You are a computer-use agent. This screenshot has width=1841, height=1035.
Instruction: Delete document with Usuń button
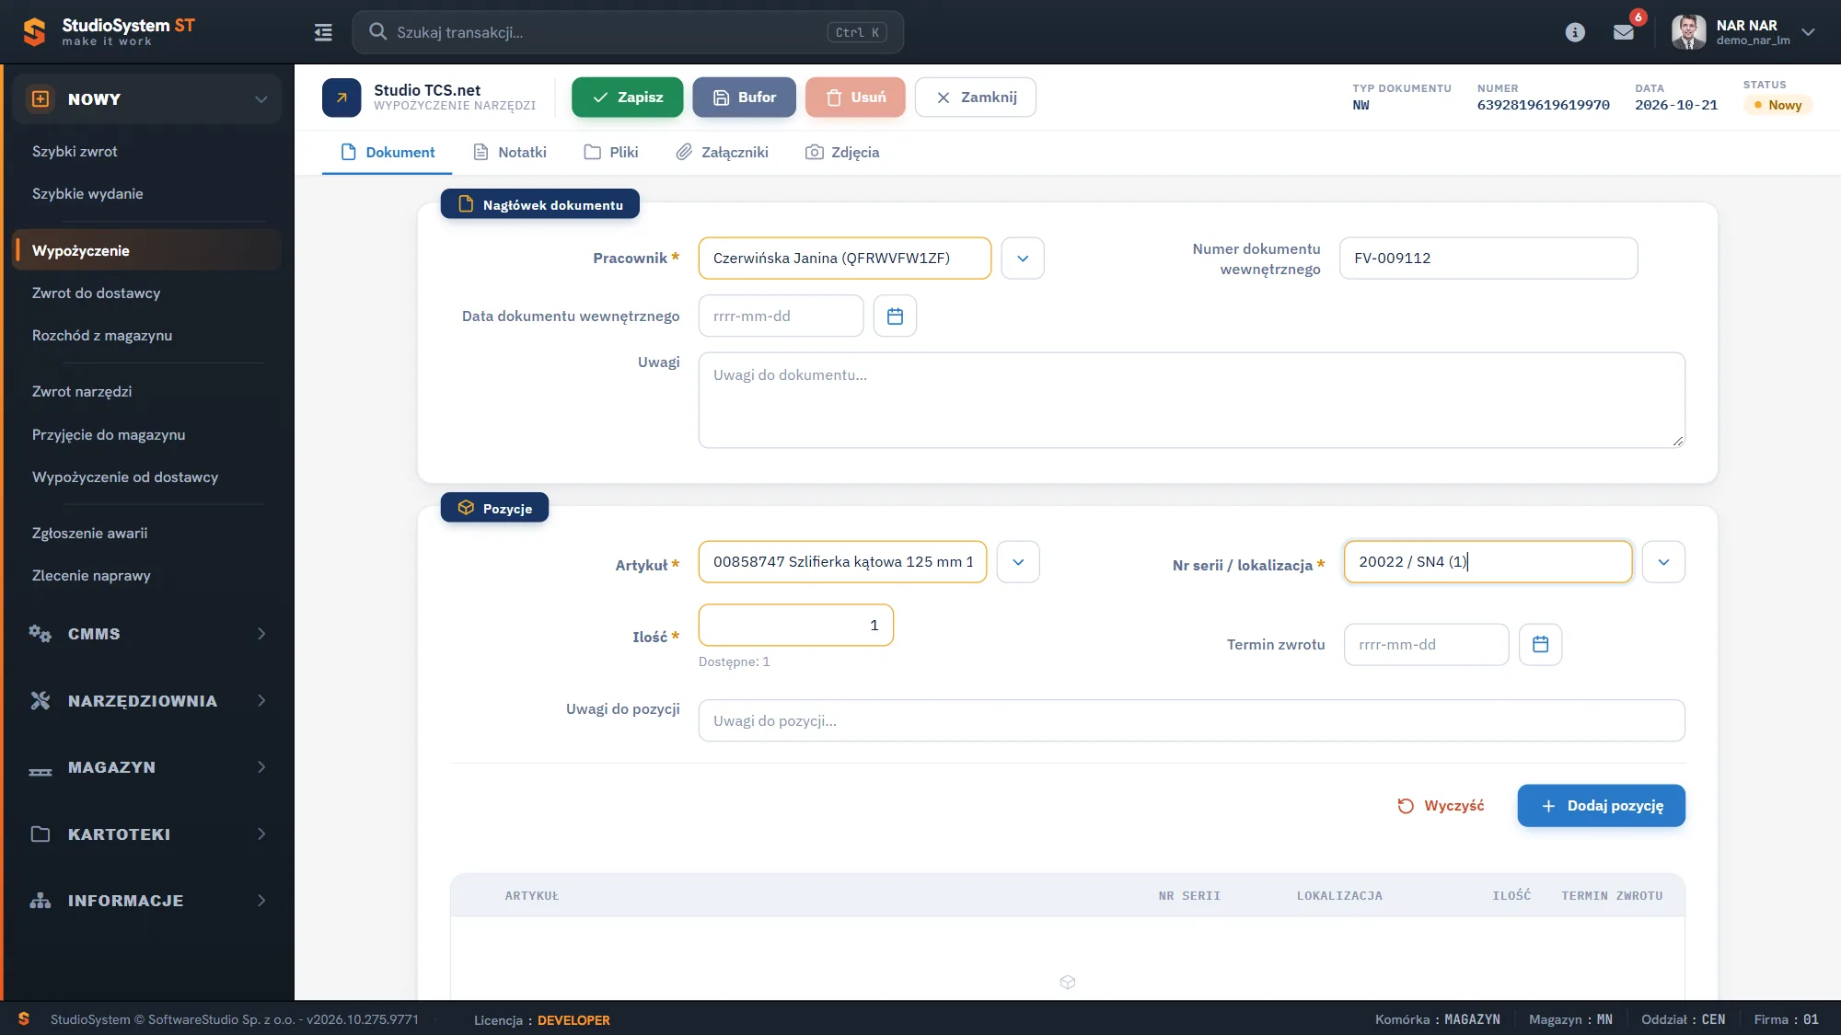tap(855, 98)
